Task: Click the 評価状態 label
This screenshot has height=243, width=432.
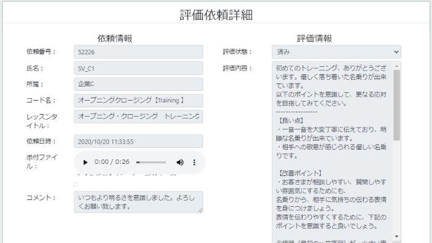Action: point(237,52)
